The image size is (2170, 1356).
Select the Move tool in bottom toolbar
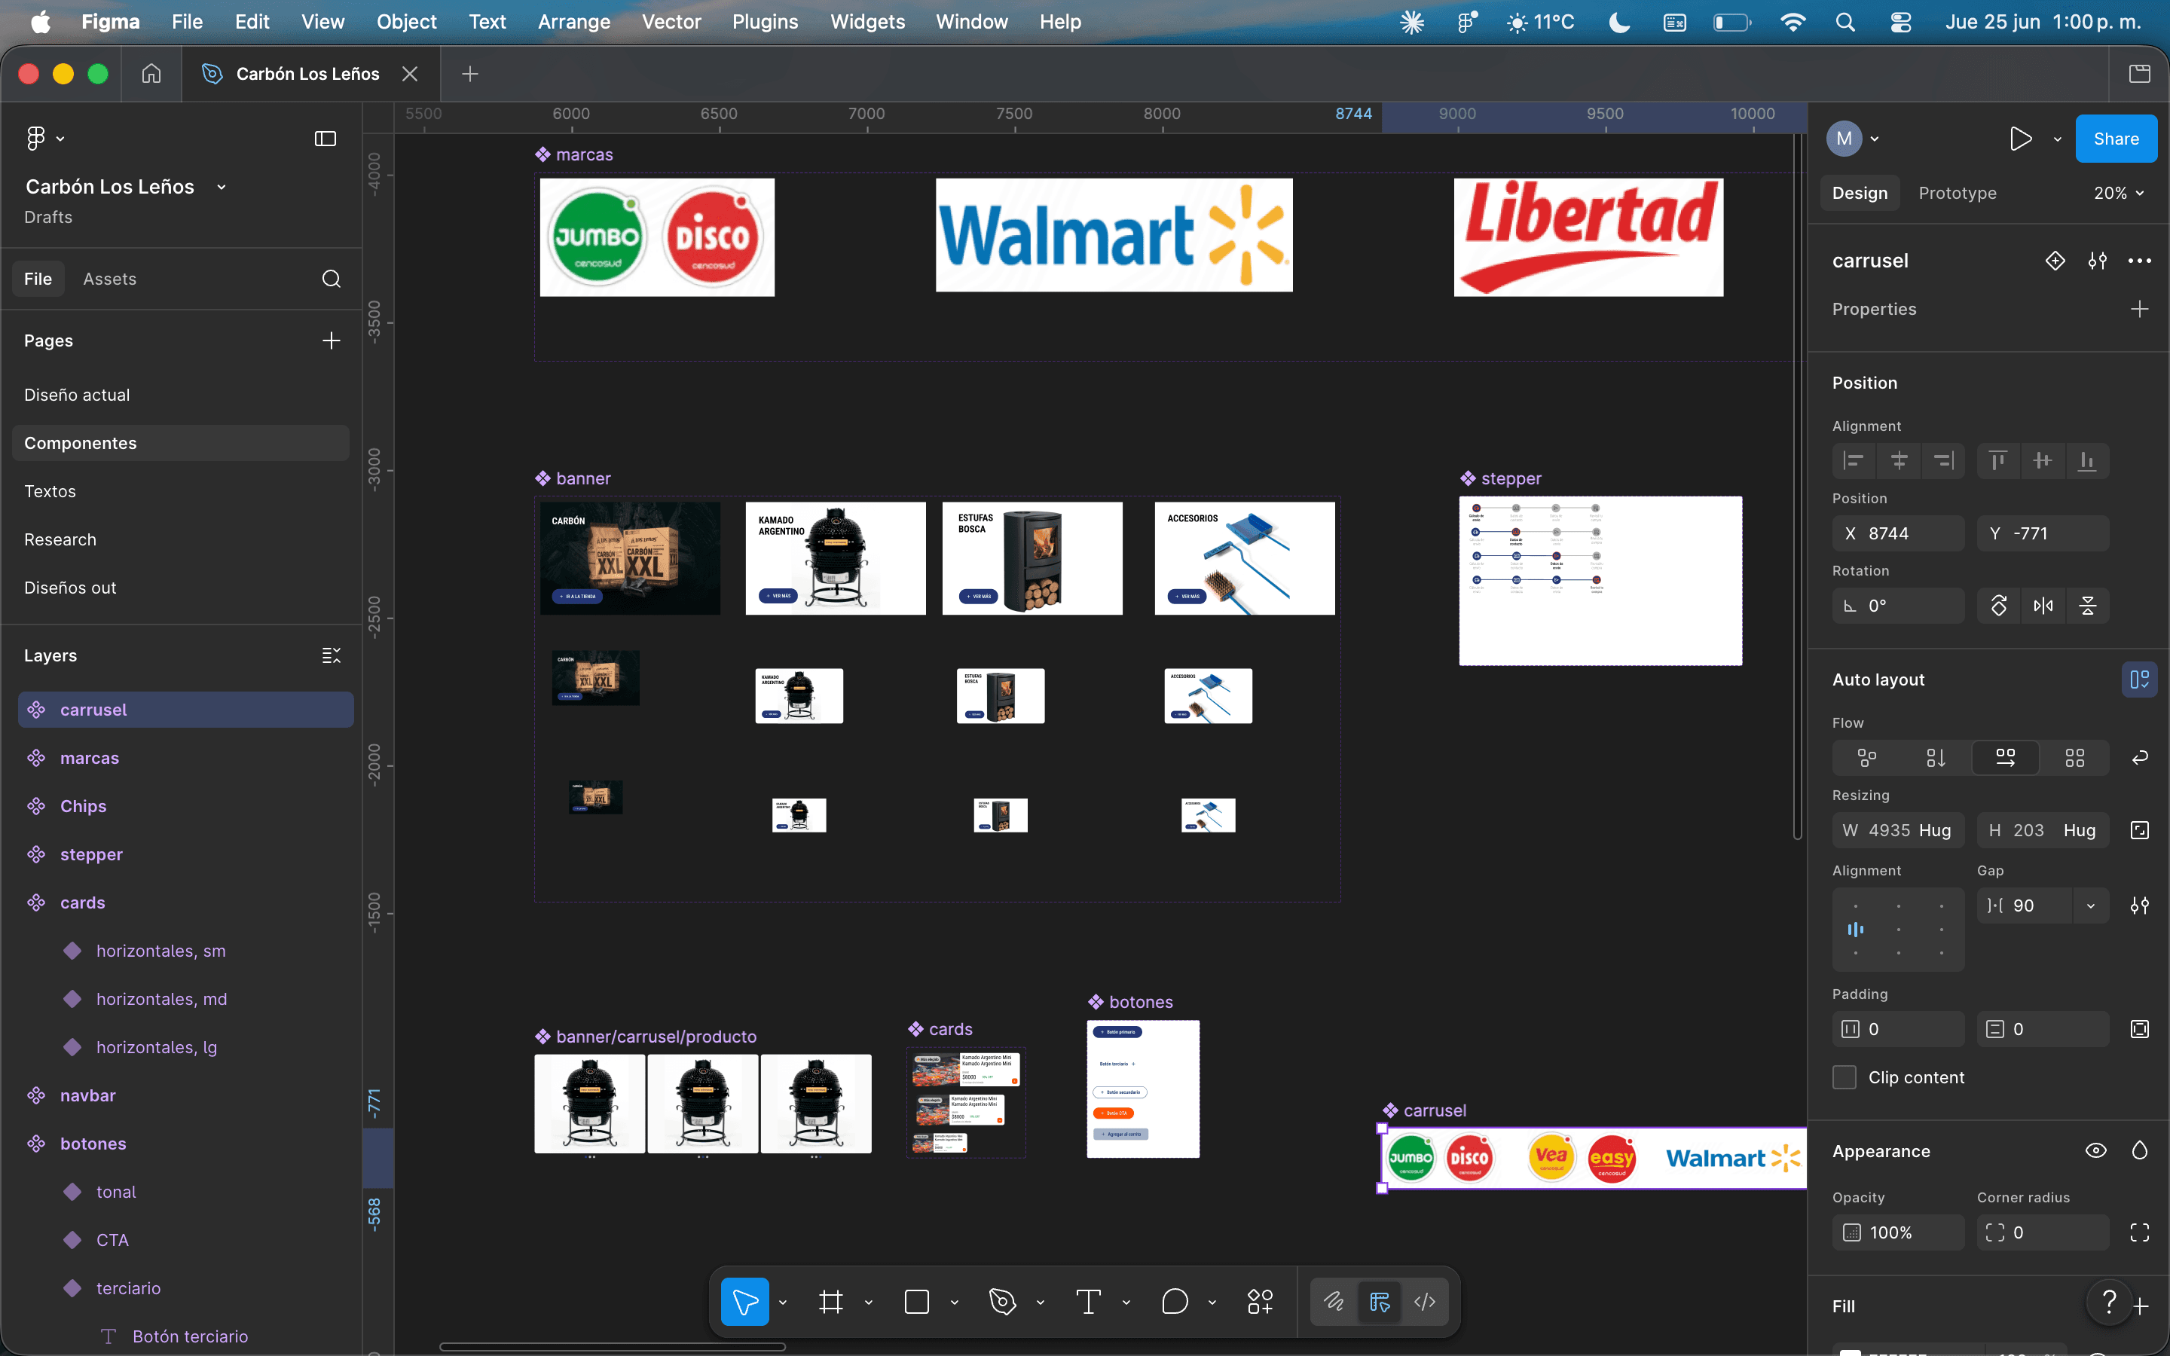(x=744, y=1301)
